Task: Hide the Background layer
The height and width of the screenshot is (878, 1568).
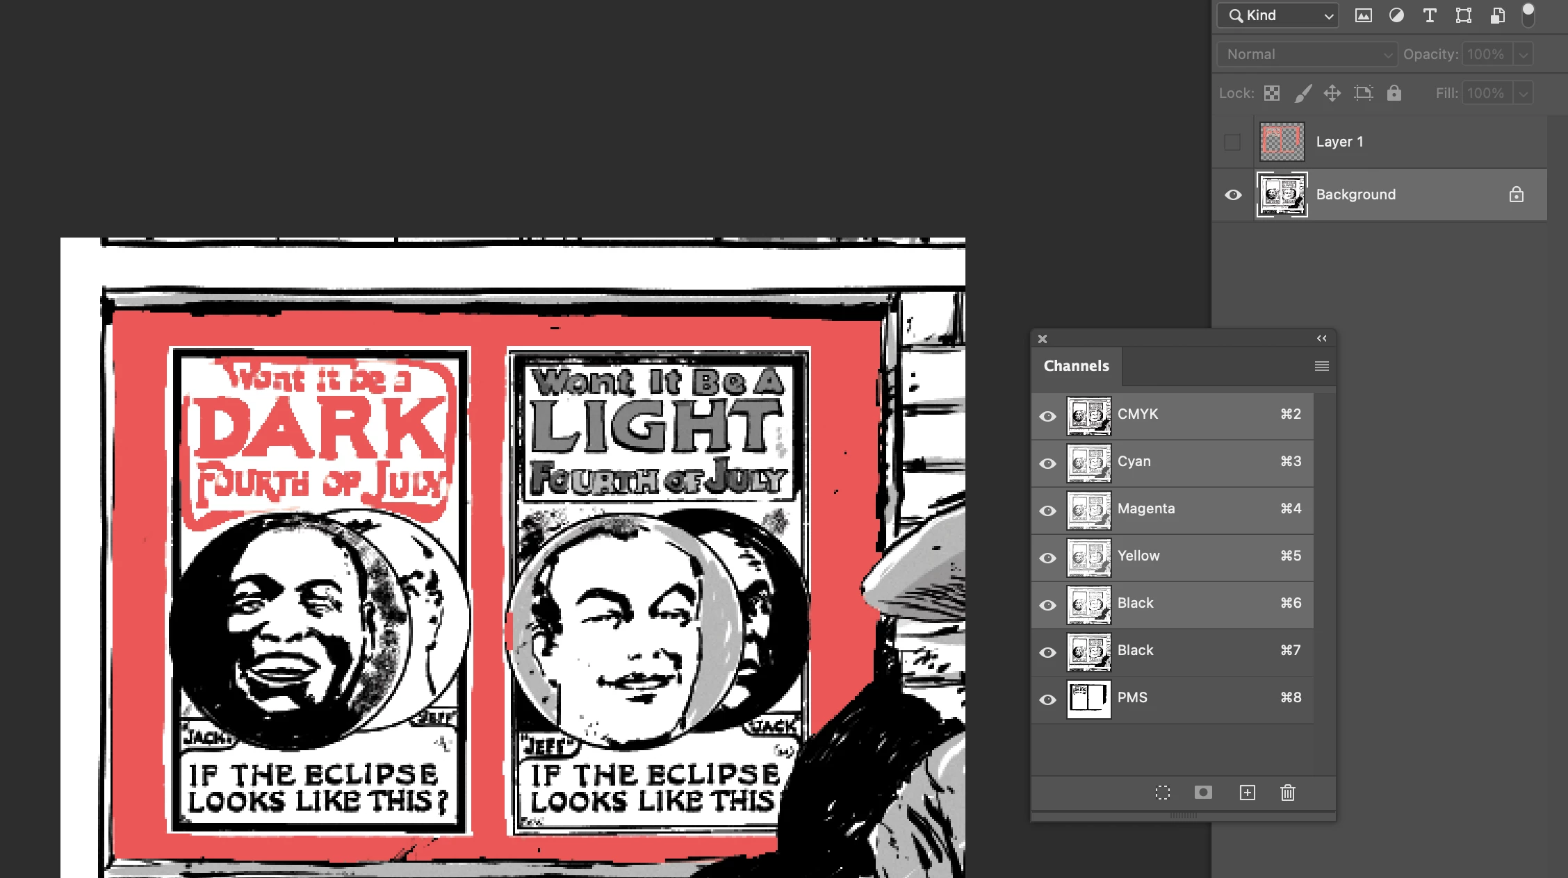Action: 1233,194
